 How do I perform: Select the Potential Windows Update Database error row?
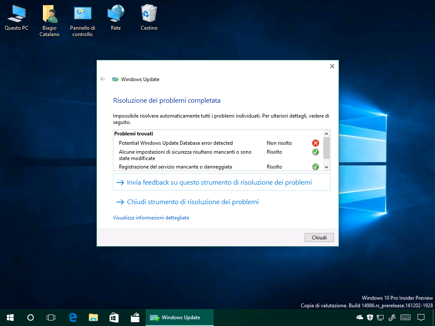(x=219, y=143)
